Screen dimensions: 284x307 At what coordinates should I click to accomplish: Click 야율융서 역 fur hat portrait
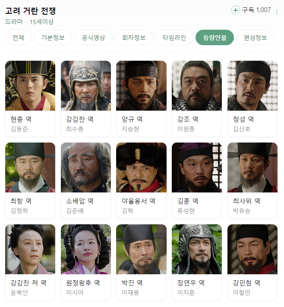[141, 167]
